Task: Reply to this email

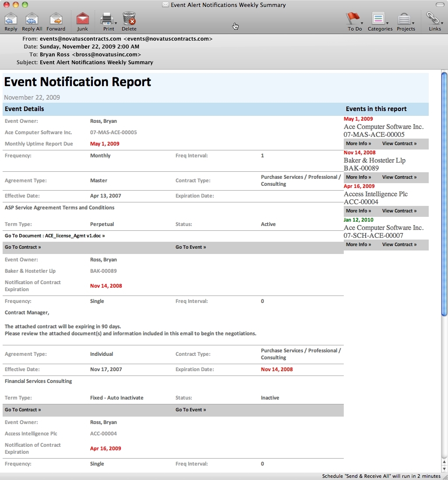Action: (11, 22)
